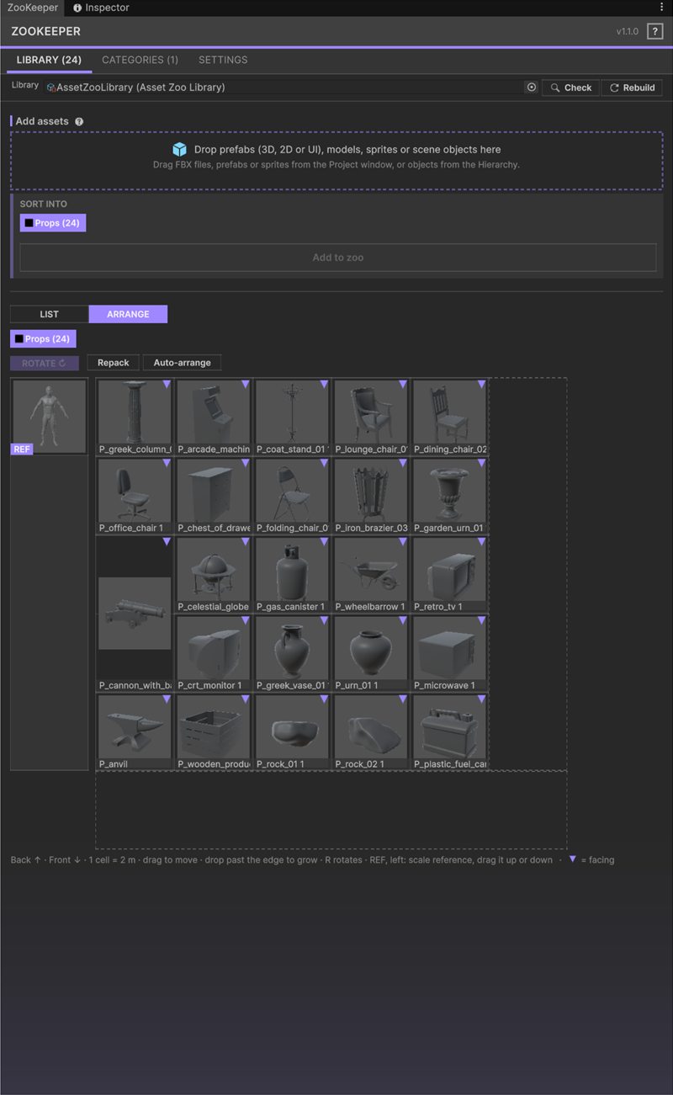Click the Add to zoo button
Image resolution: width=673 pixels, height=1095 pixels.
click(x=338, y=258)
